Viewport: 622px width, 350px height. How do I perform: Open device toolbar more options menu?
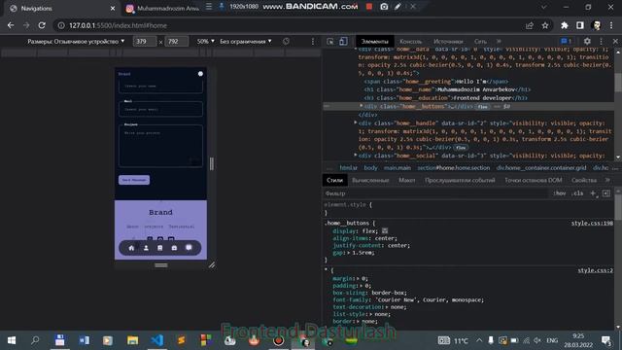click(313, 41)
